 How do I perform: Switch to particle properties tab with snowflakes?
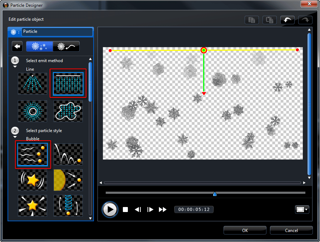39,46
